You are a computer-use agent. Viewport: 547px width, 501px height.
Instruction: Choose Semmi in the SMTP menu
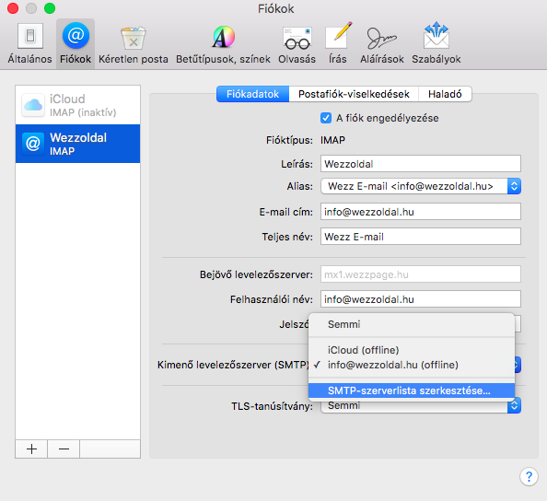point(412,324)
